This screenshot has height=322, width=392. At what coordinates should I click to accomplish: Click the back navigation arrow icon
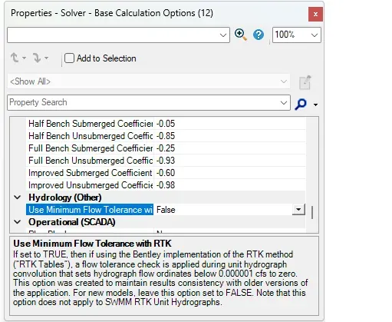pos(15,58)
